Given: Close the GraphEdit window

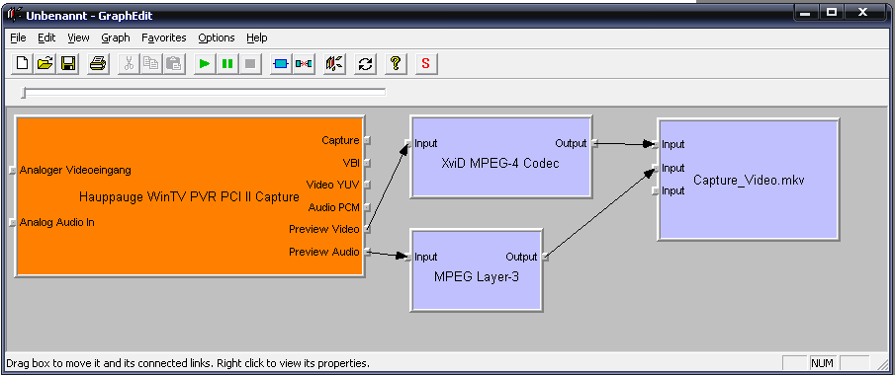Looking at the screenshot, I should (863, 13).
